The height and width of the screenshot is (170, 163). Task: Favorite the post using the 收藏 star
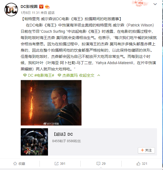pyautogui.click(x=19, y=164)
